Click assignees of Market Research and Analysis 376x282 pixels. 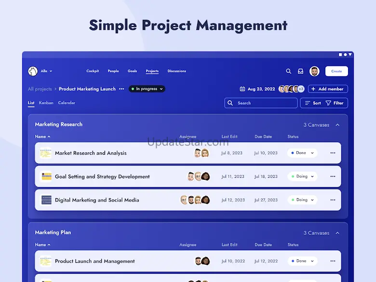(201, 153)
